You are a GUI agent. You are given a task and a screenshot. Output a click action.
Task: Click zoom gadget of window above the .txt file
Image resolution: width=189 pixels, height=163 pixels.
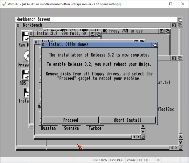174,58
